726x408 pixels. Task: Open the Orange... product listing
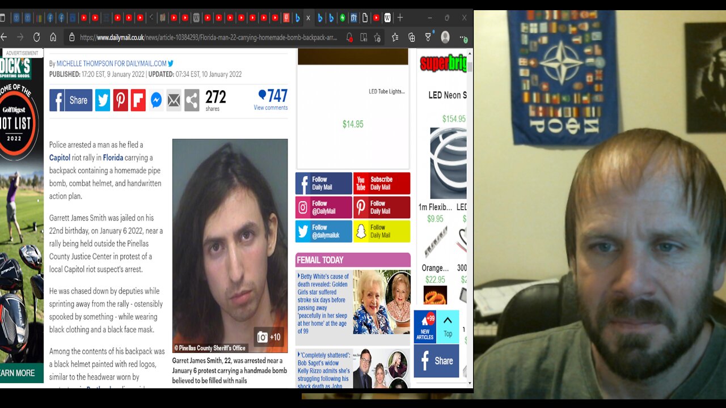pos(435,267)
